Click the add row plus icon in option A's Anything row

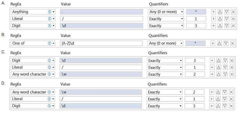213,12
